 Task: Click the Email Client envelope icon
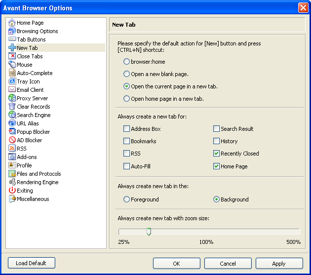pos(12,89)
